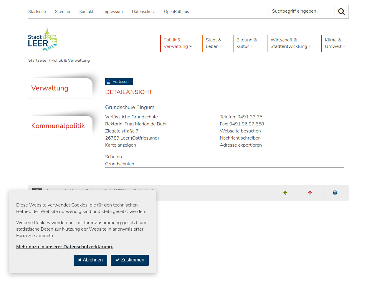Expand the Politik & Verwaltung menu
This screenshot has height=282, width=377.
click(x=178, y=43)
